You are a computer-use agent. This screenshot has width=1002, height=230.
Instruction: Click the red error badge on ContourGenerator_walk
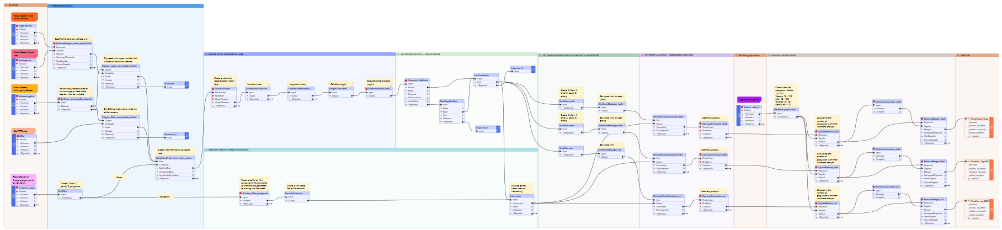coord(701,124)
